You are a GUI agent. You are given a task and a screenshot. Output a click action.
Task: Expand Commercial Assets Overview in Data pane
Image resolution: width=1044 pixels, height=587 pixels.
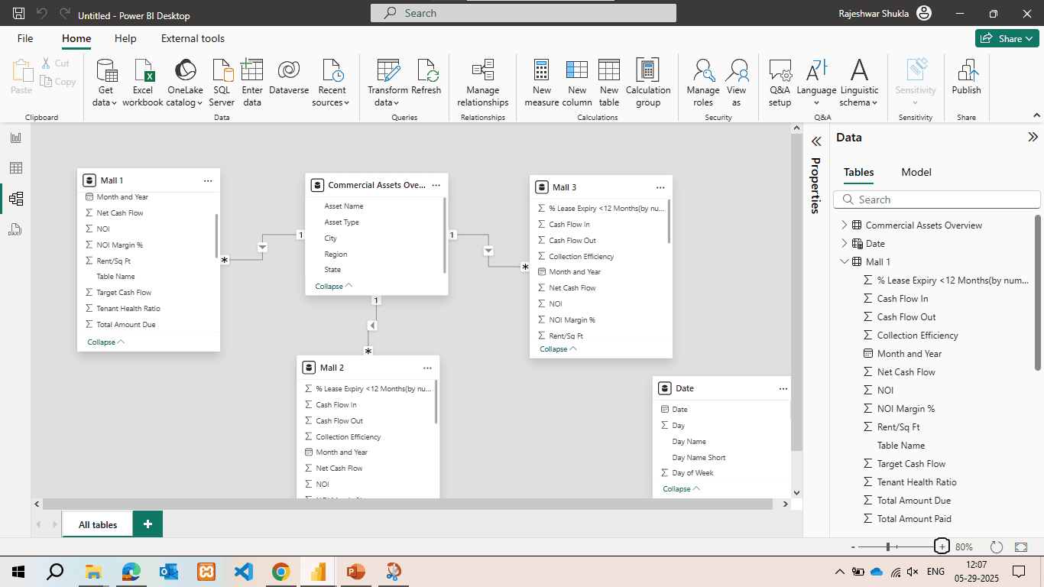tap(844, 225)
